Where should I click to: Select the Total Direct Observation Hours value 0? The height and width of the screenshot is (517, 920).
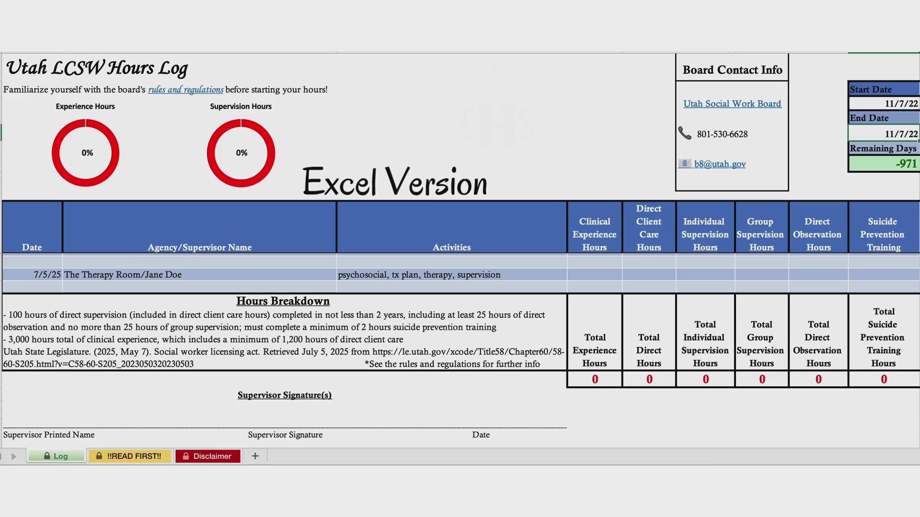pyautogui.click(x=818, y=379)
